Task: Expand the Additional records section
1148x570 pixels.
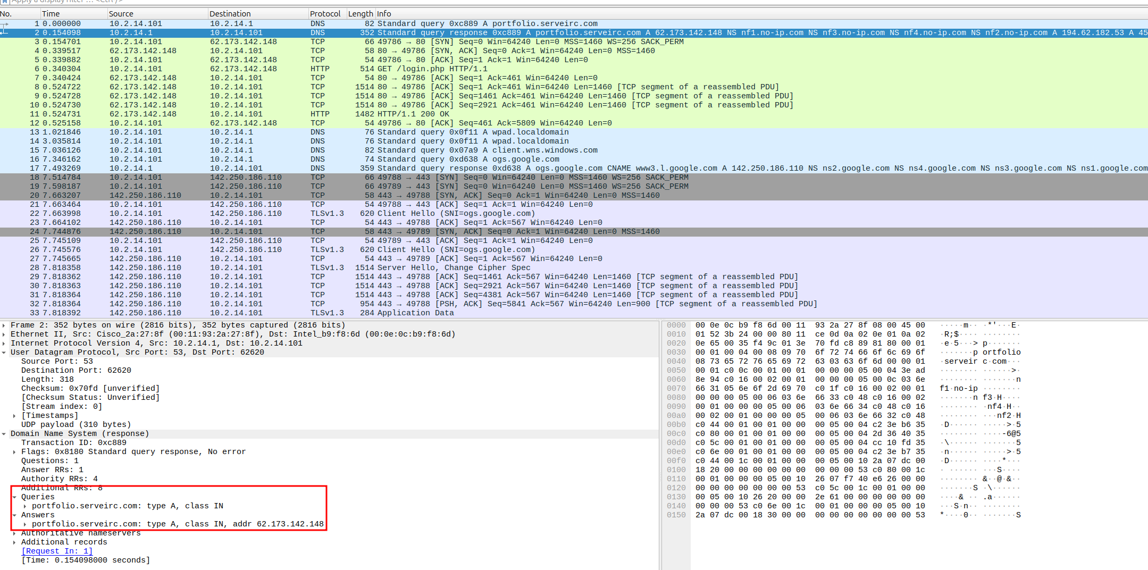Action: point(14,542)
